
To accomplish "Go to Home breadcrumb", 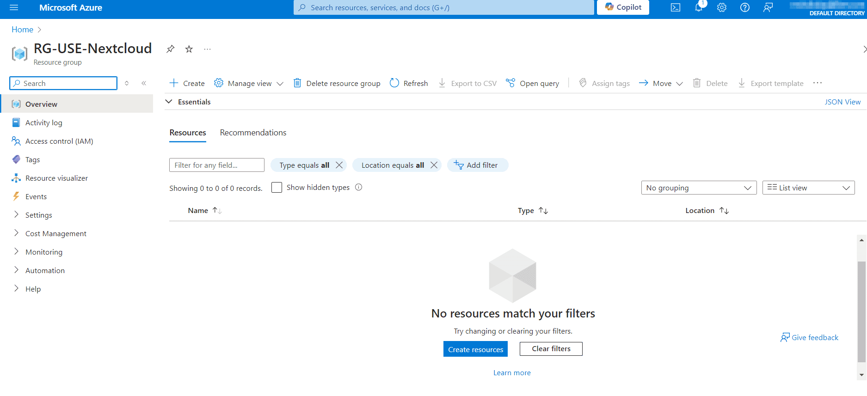I will 22,30.
